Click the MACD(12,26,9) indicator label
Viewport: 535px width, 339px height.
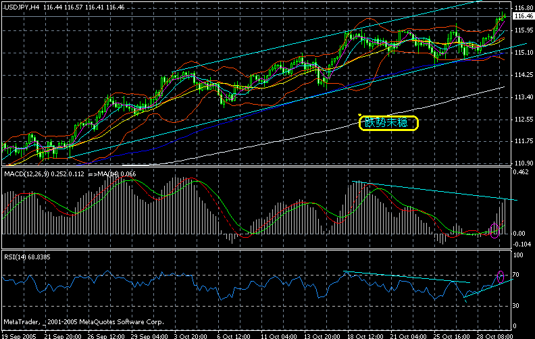tap(27, 174)
